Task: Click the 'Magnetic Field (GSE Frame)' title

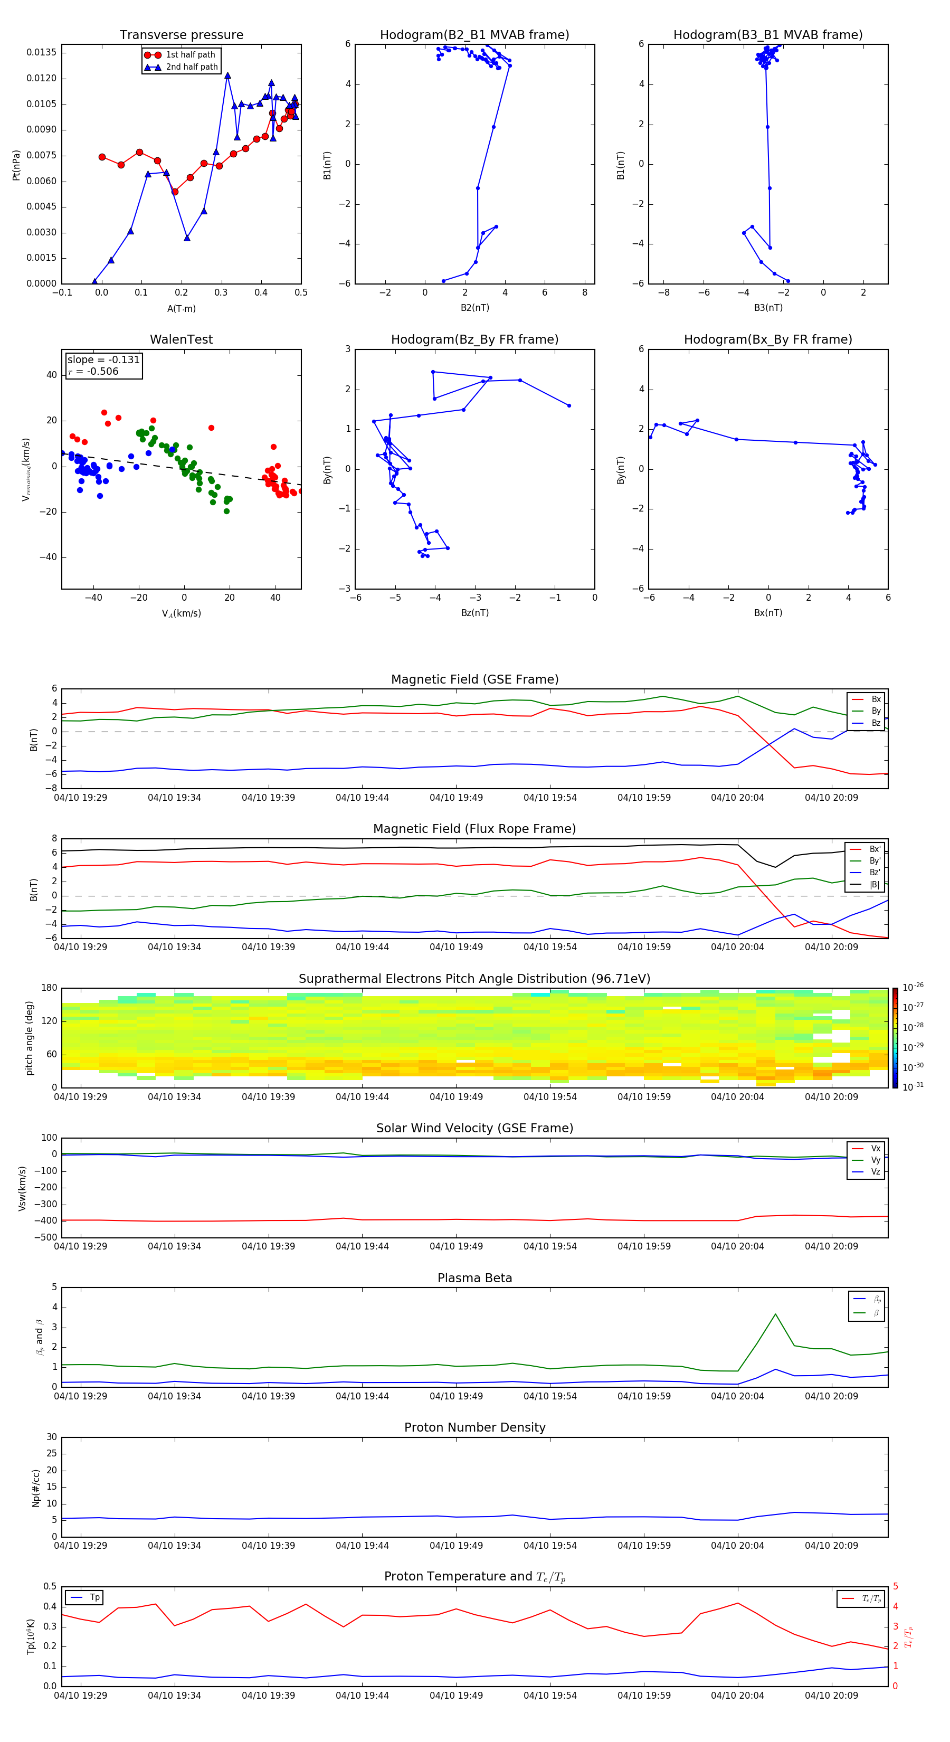Action: pos(474,679)
